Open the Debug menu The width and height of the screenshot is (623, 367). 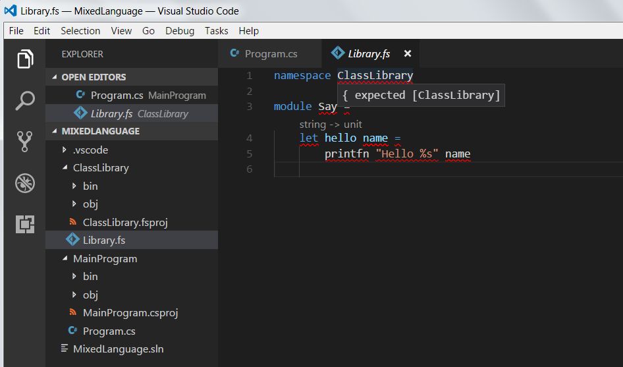(180, 30)
